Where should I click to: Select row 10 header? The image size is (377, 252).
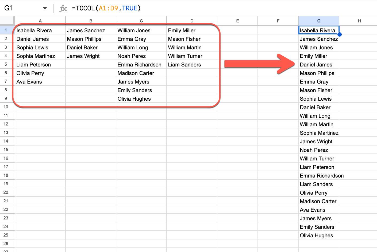click(6, 107)
